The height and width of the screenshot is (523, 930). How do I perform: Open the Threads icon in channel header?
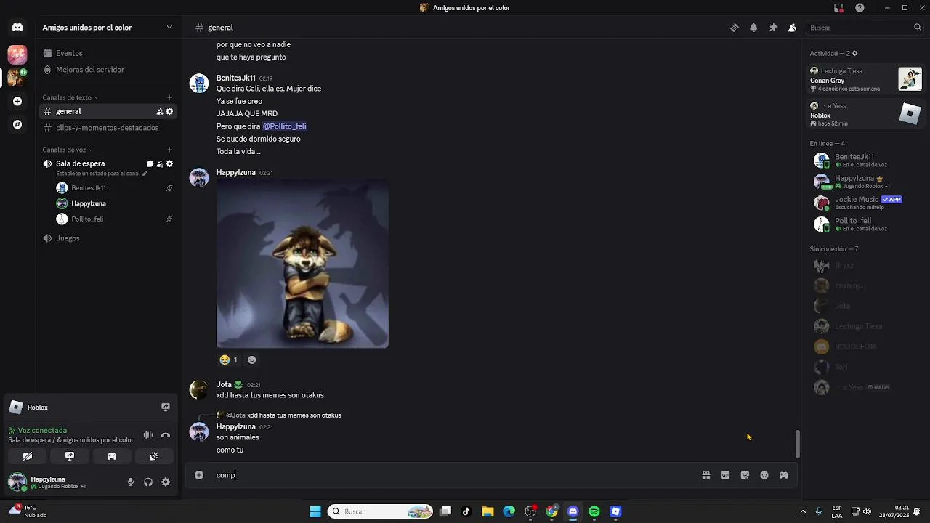pos(734,28)
